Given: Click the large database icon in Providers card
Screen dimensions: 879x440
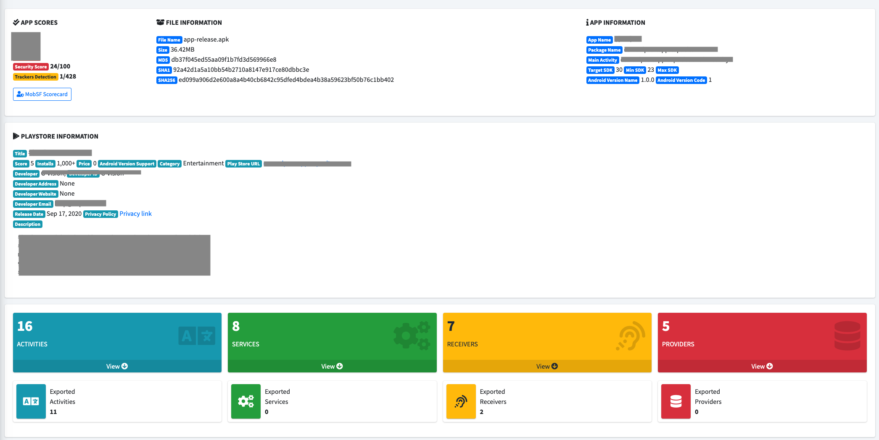Looking at the screenshot, I should pos(847,336).
